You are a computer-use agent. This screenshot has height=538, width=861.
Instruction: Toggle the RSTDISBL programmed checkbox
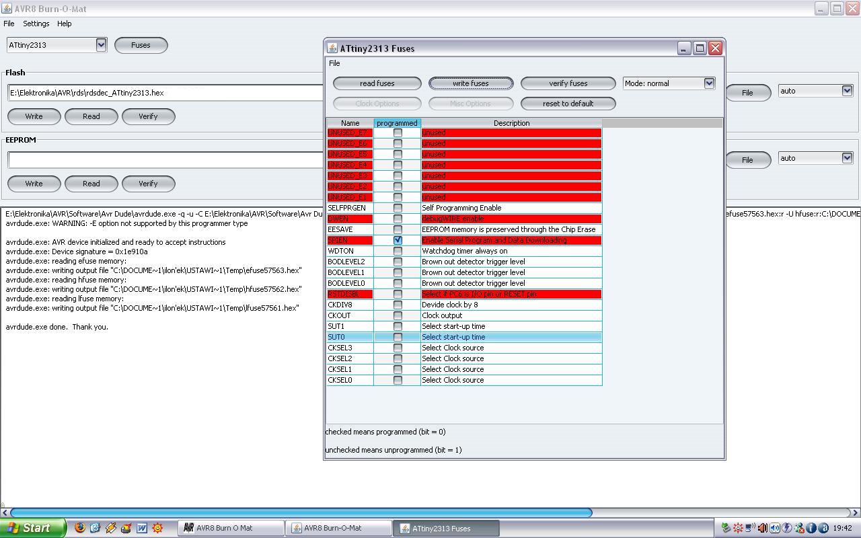coord(398,294)
